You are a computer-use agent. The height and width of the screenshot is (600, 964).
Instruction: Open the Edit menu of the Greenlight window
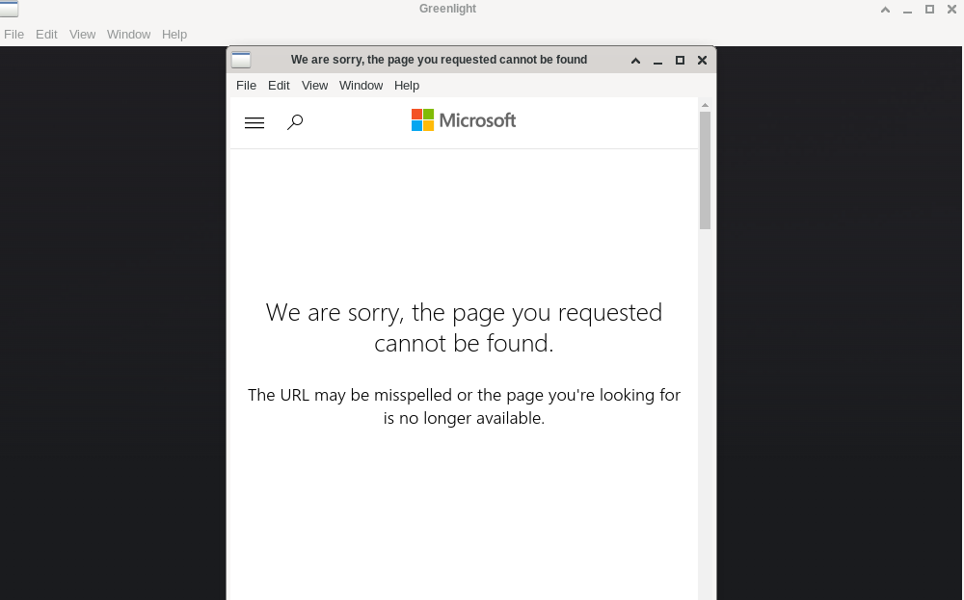tap(45, 34)
